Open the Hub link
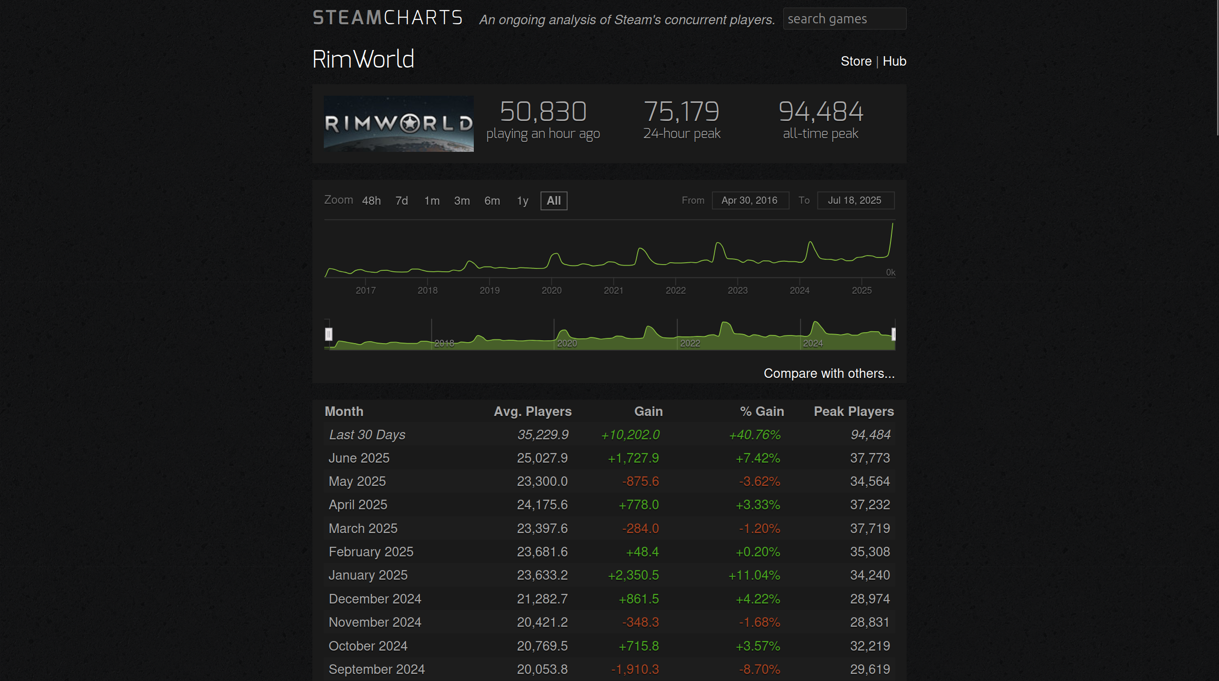 [x=894, y=61]
